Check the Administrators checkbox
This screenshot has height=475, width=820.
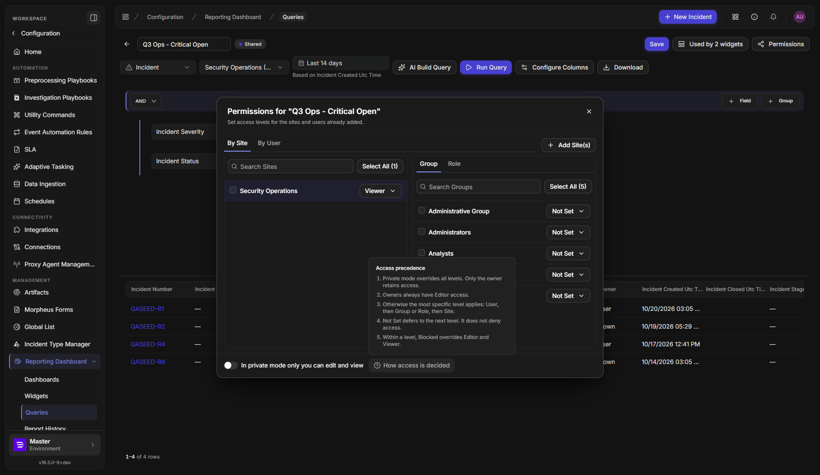click(x=422, y=231)
